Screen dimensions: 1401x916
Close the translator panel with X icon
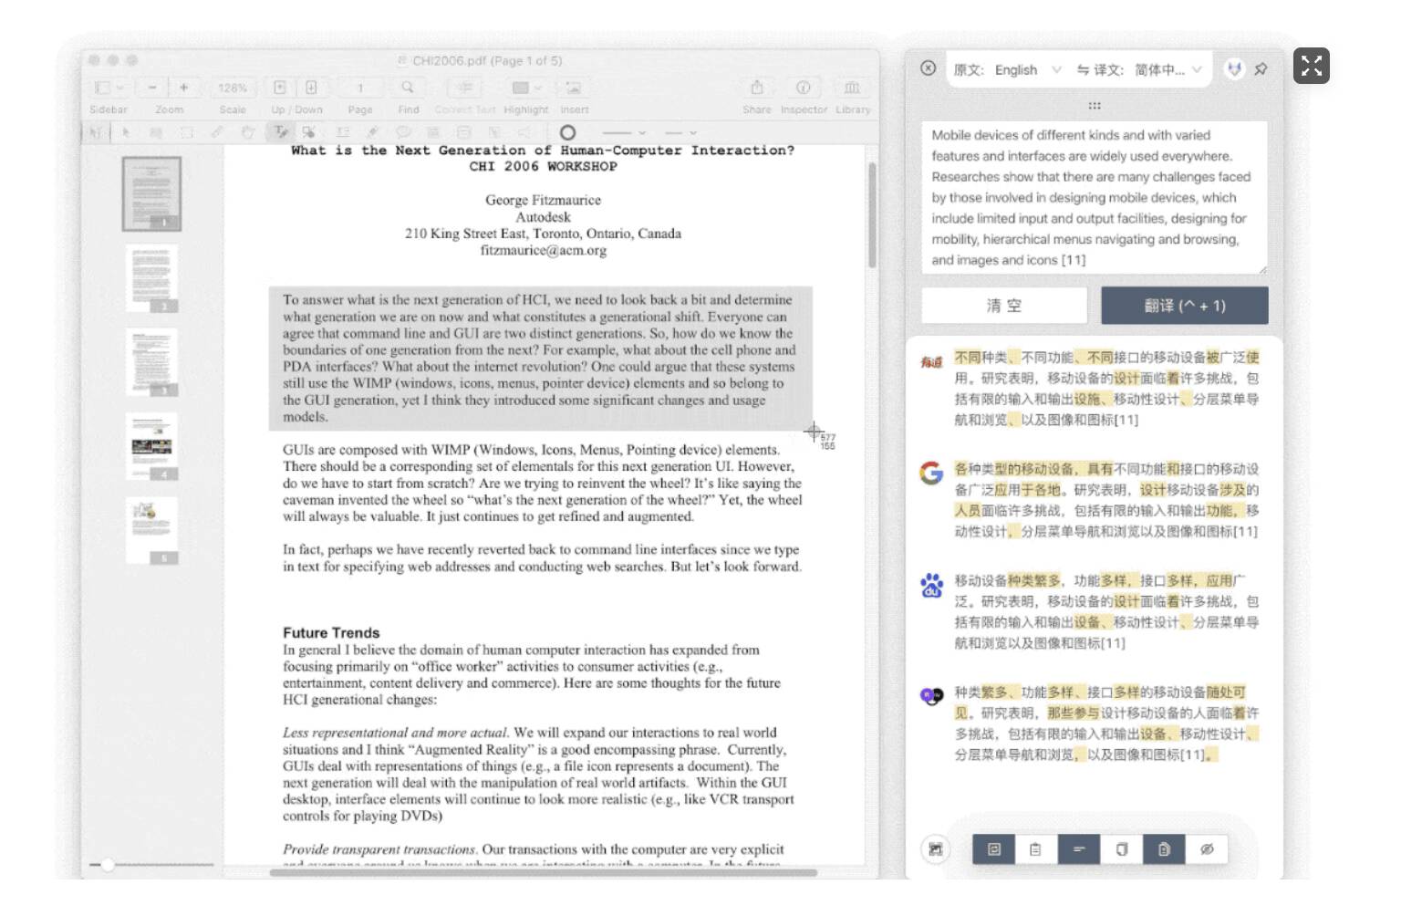tap(928, 68)
